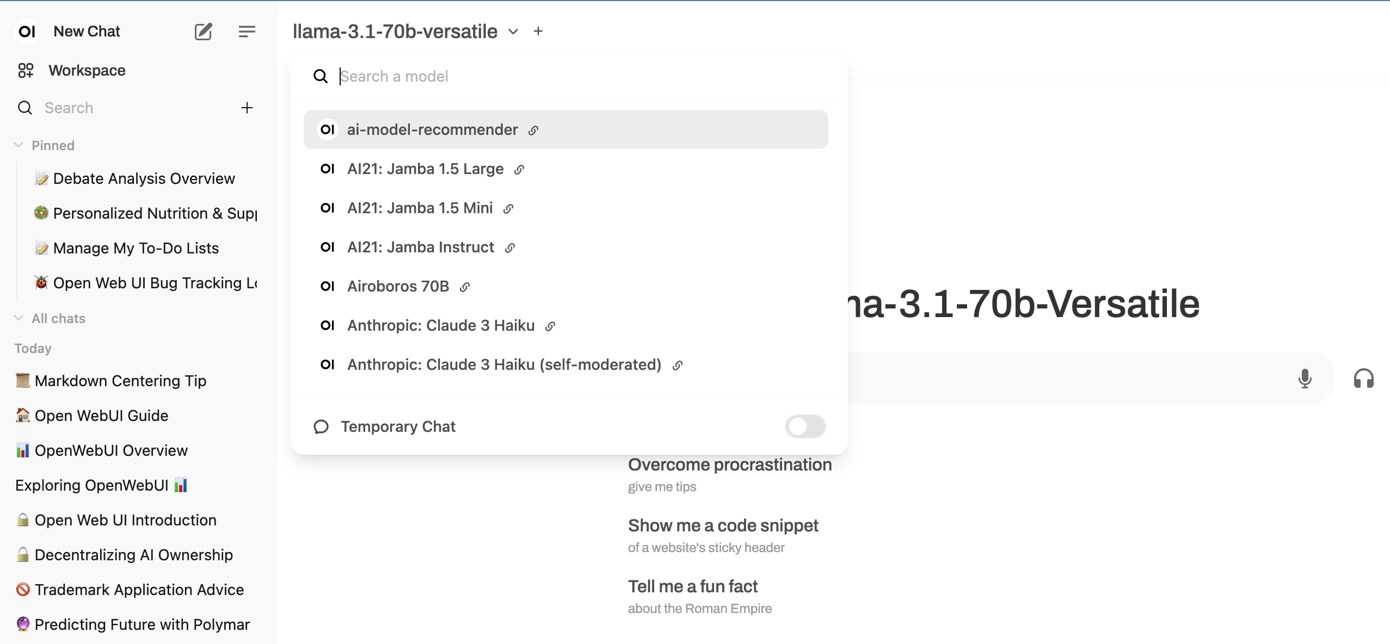Click the Workspace grid icon

click(x=26, y=70)
